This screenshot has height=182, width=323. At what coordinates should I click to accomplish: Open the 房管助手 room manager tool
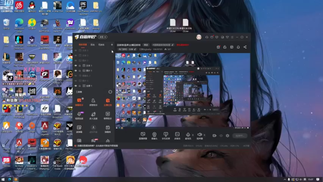tap(93, 102)
